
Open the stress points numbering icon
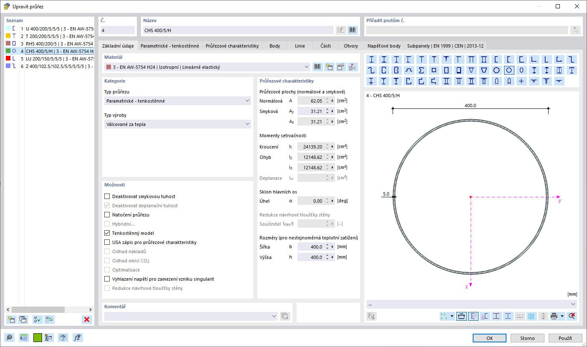coord(496,316)
